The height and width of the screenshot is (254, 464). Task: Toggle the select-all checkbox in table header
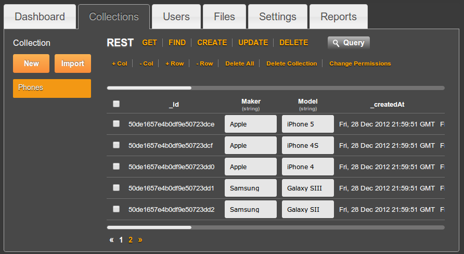(116, 104)
